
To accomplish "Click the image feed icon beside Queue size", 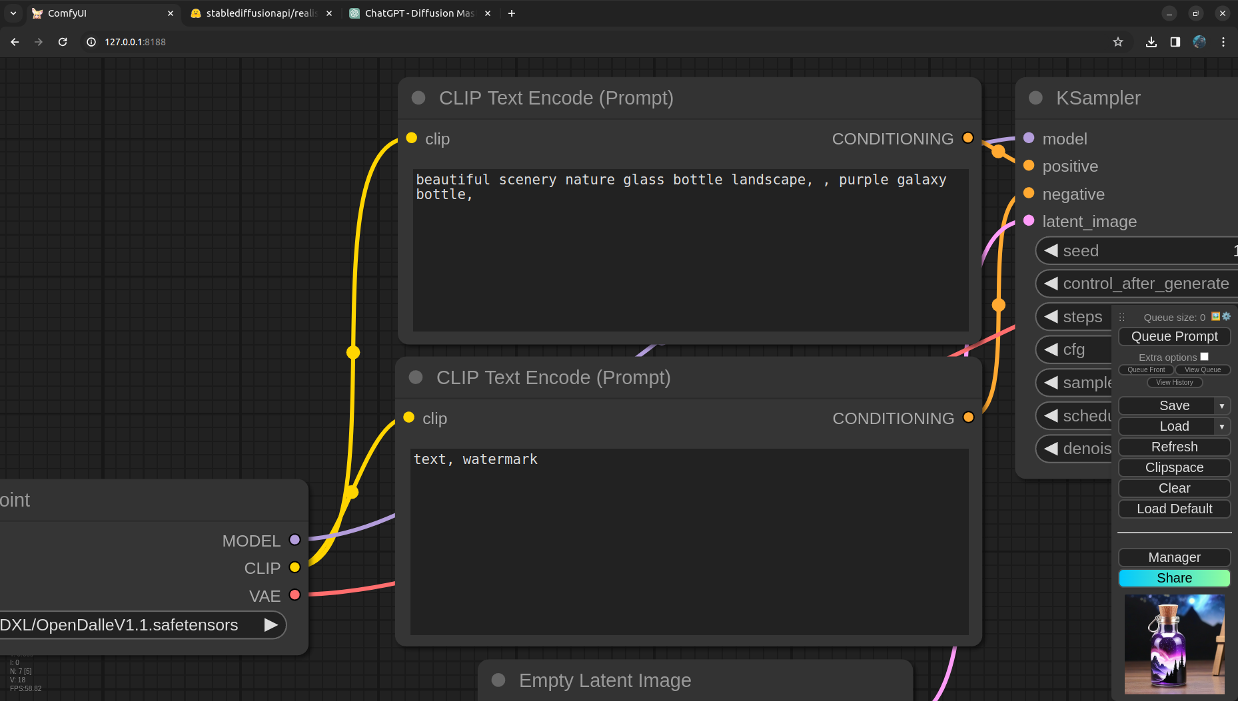I will tap(1216, 317).
